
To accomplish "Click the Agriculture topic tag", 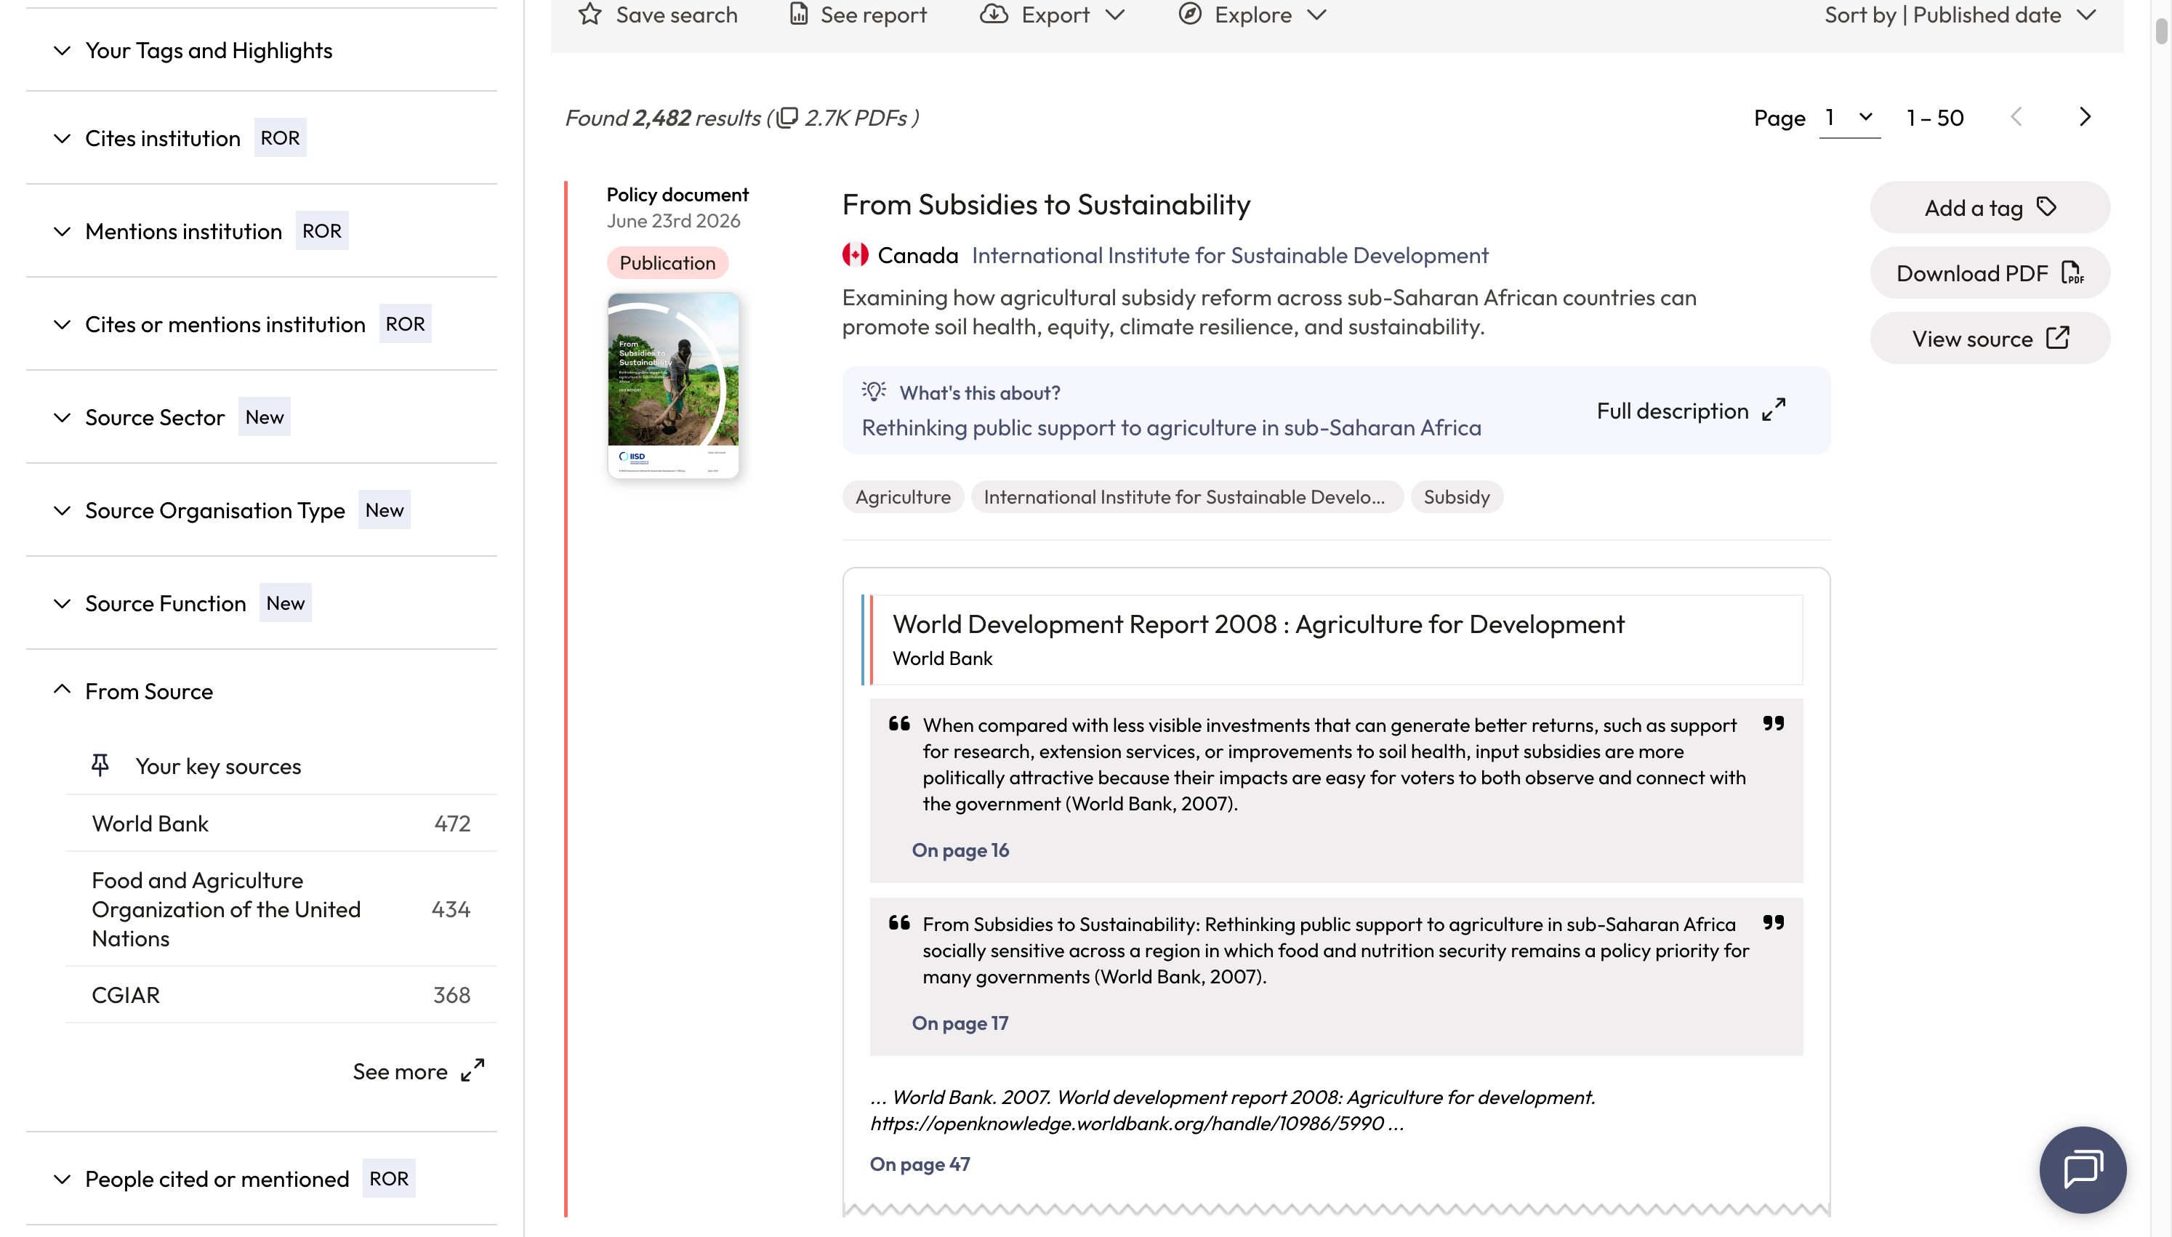I will coord(903,497).
